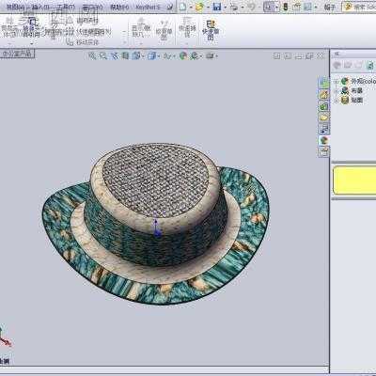This screenshot has width=376, height=376.
Task: Open the KeyShot 5 menu
Action: (148, 7)
